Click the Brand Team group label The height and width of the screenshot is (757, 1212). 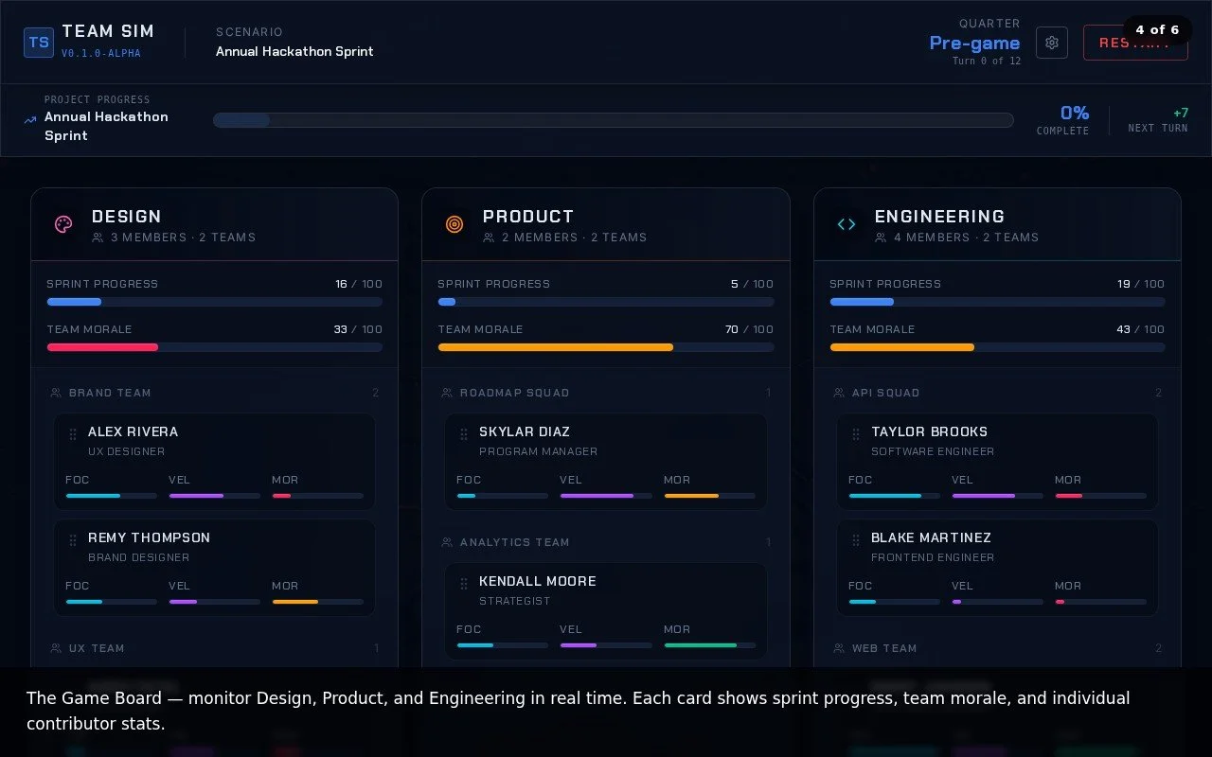pos(110,393)
